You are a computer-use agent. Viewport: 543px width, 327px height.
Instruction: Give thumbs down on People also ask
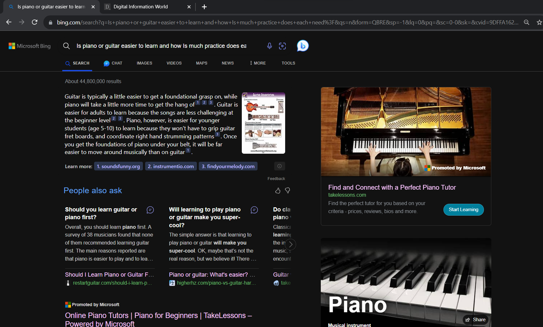[x=287, y=191]
